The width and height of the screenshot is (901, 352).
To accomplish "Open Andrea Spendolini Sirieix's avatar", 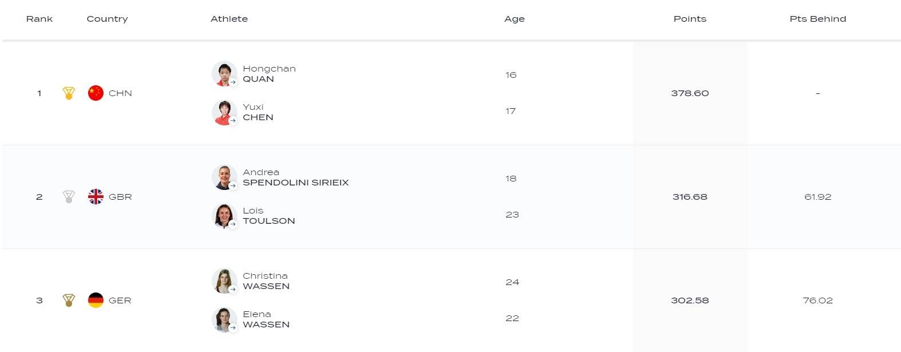I will [224, 177].
